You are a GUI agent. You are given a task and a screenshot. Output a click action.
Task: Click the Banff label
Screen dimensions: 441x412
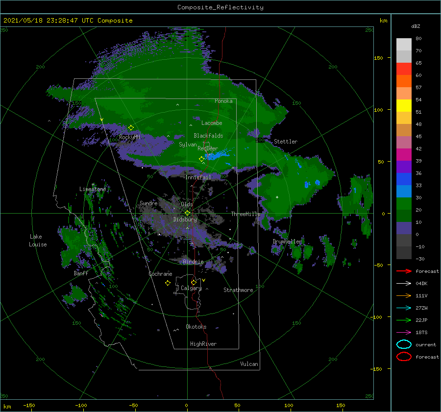tap(81, 273)
